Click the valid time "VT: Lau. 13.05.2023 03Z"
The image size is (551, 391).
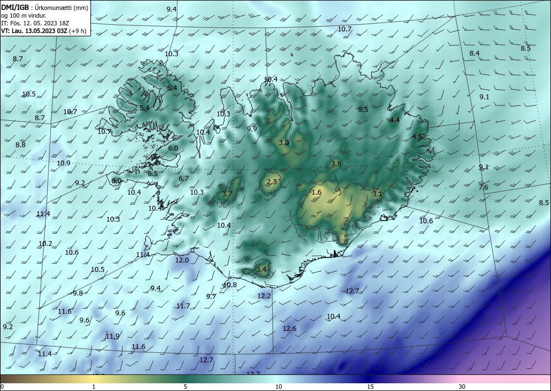[35, 31]
